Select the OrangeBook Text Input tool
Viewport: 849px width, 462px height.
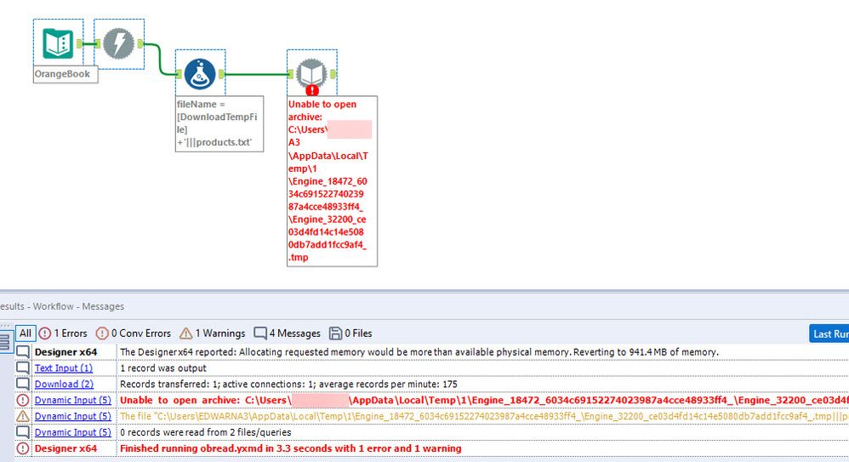[x=58, y=43]
